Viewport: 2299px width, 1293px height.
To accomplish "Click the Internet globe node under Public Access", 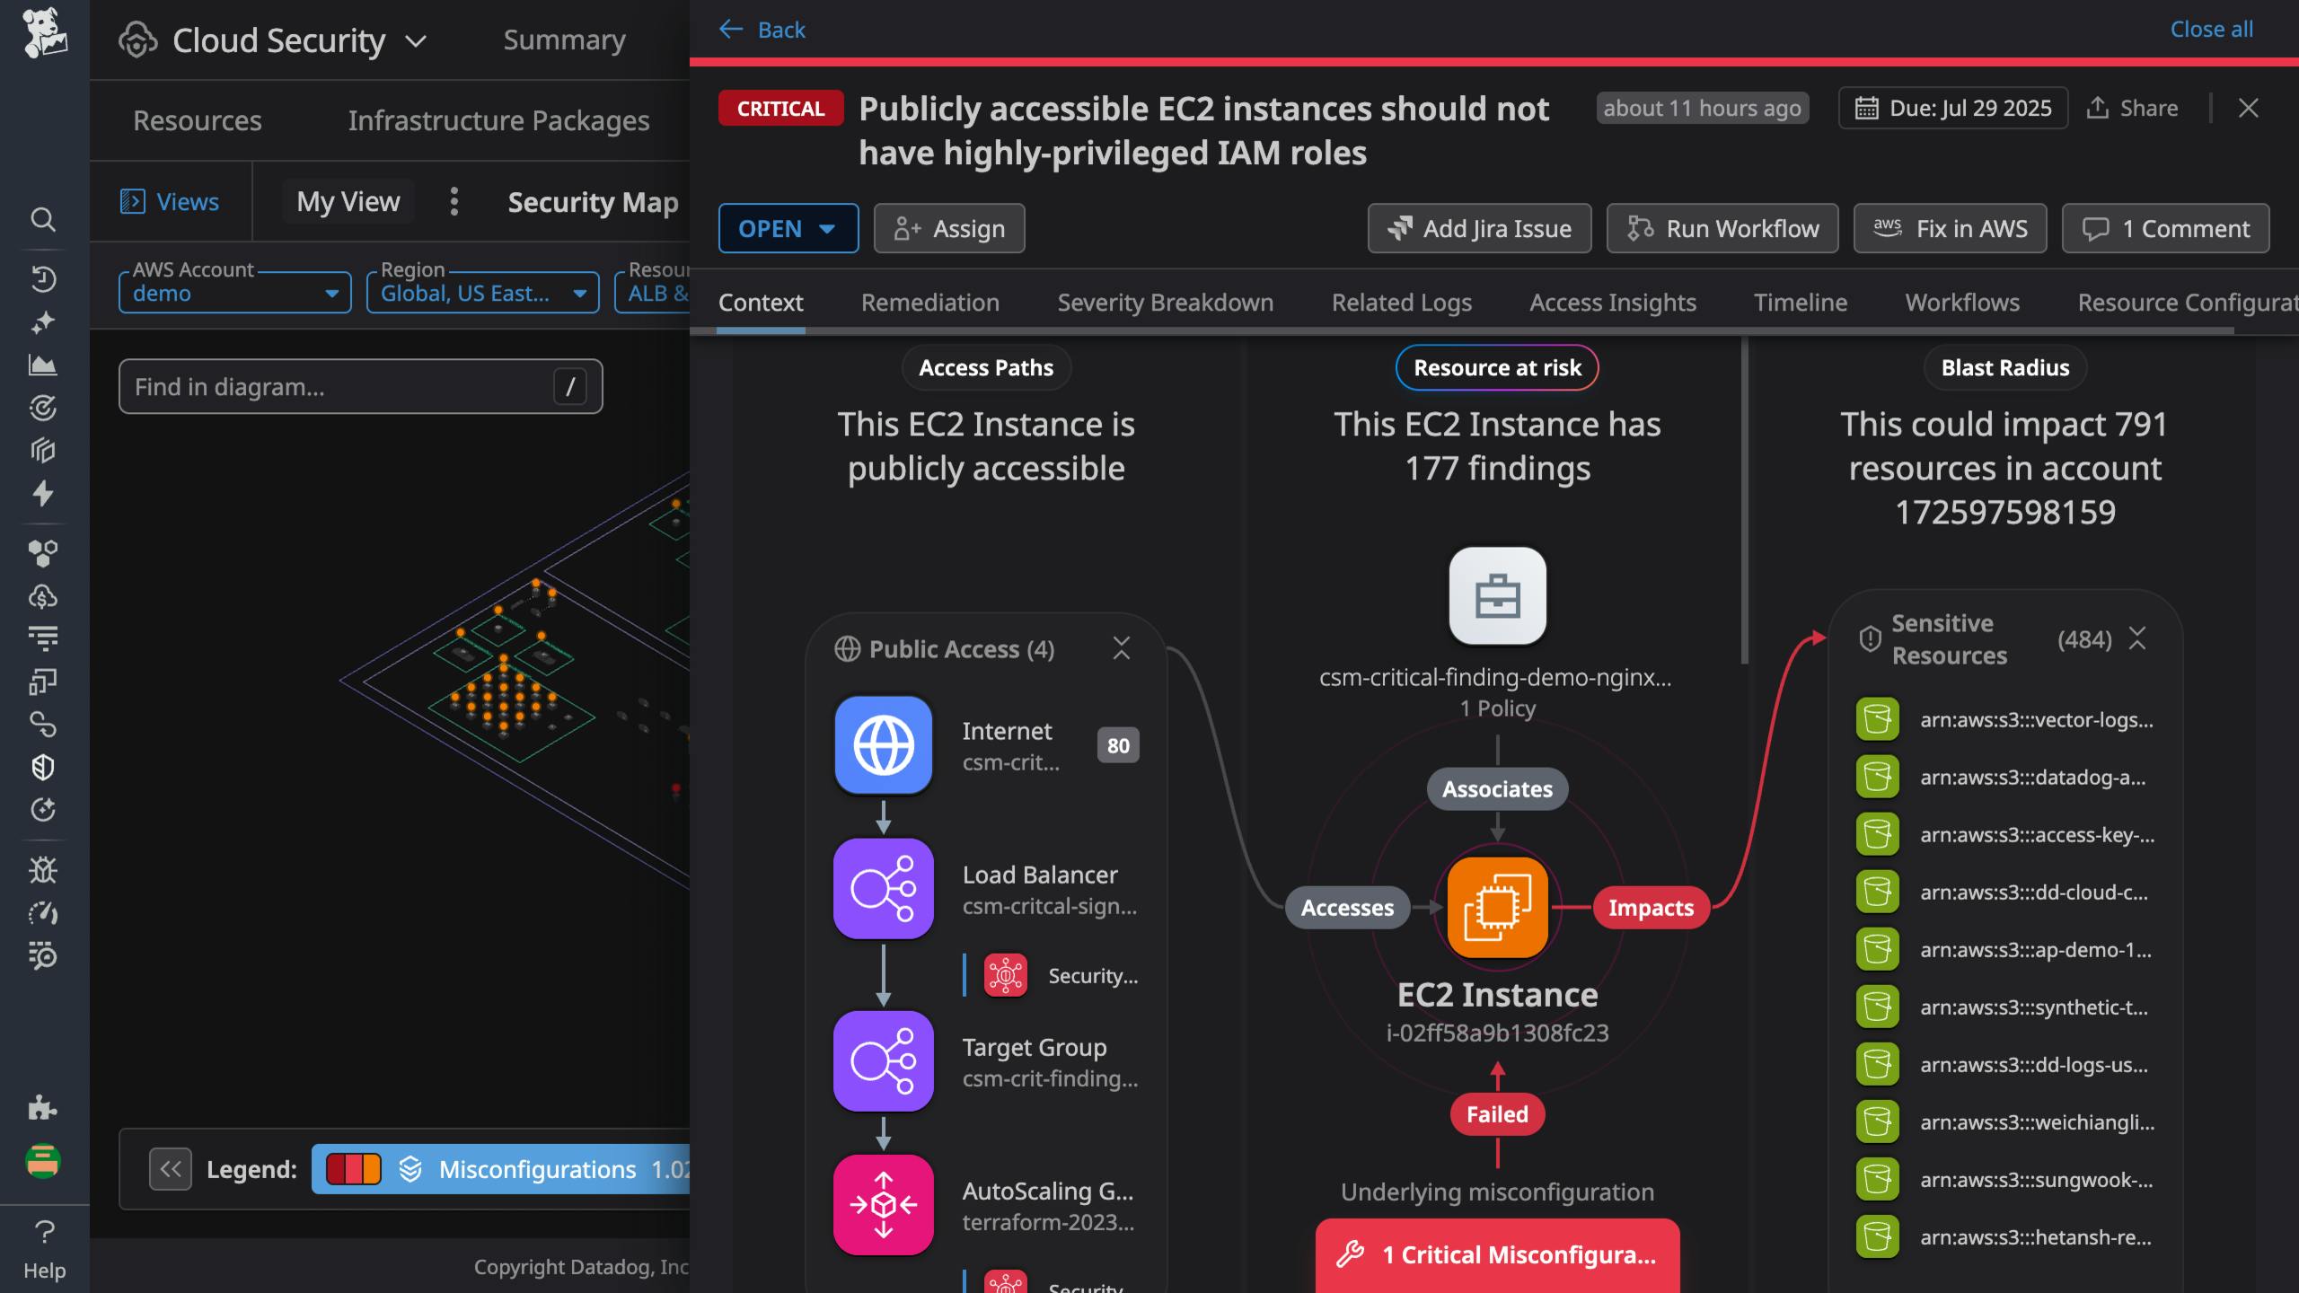I will coord(883,744).
